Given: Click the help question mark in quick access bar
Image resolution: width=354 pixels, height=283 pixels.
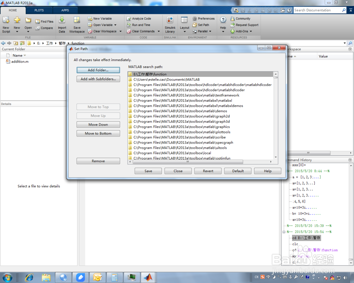Looking at the screenshot, I should click(289, 10).
